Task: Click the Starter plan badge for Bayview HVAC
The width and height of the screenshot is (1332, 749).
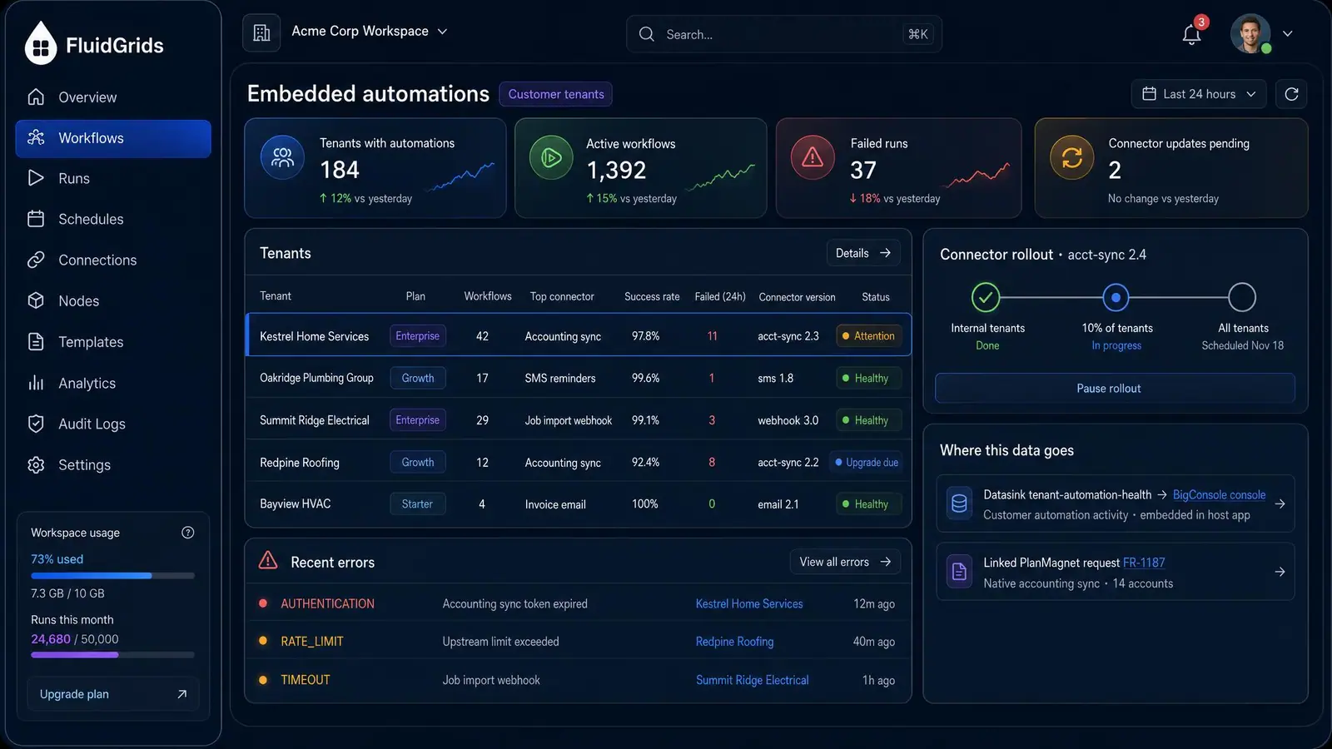Action: point(417,504)
